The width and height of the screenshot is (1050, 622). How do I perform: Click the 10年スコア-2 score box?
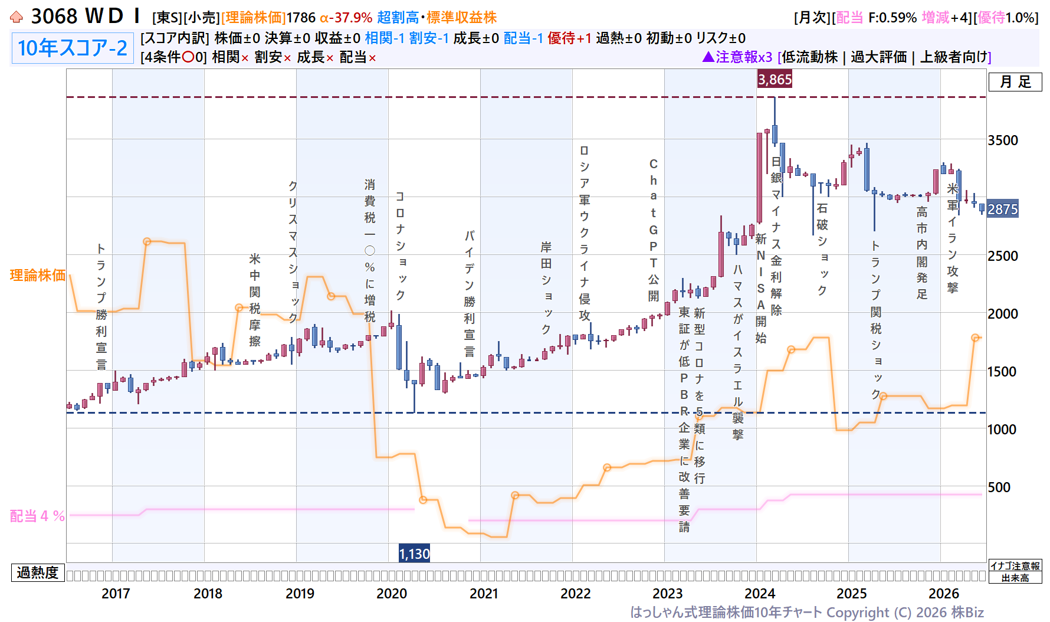(73, 48)
